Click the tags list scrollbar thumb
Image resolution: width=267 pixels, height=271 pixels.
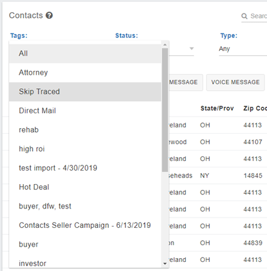click(165, 110)
